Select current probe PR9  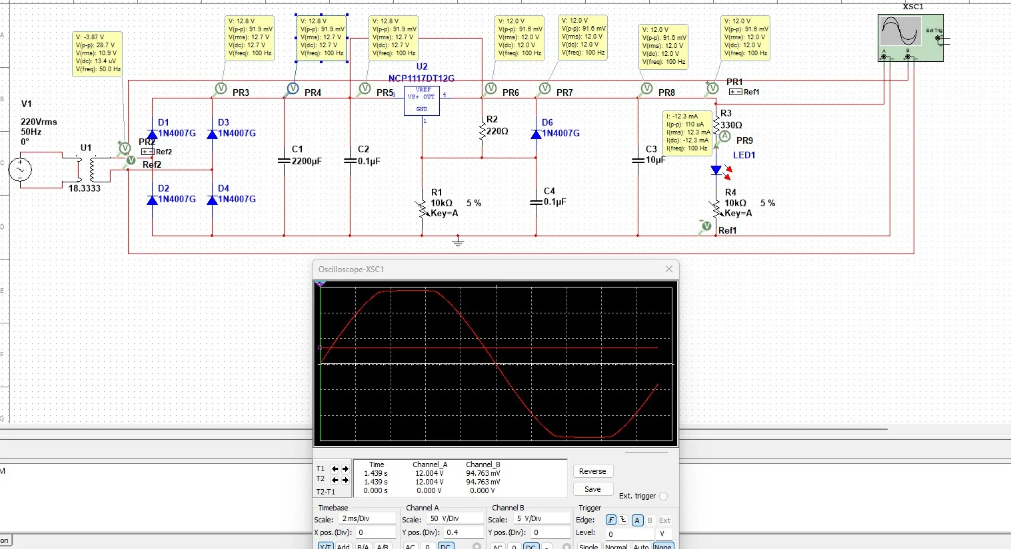725,137
